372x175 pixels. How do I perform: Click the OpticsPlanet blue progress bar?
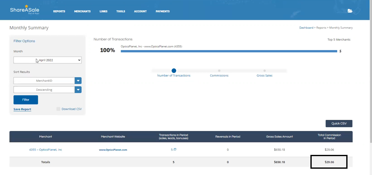(x=229, y=51)
